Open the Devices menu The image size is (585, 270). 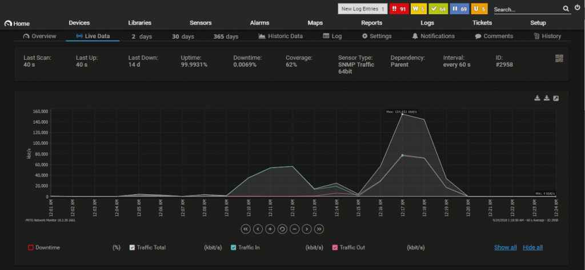coord(79,23)
